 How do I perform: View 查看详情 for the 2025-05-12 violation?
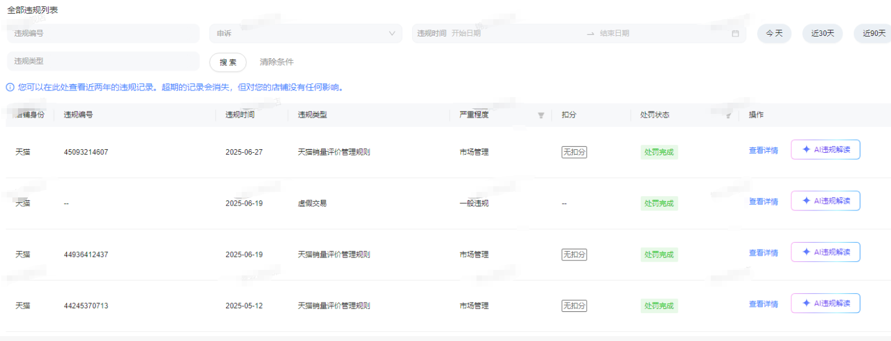click(x=763, y=304)
